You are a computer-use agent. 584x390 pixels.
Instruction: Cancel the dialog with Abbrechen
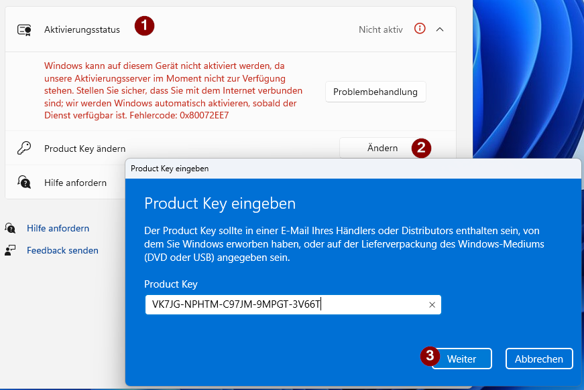click(539, 359)
